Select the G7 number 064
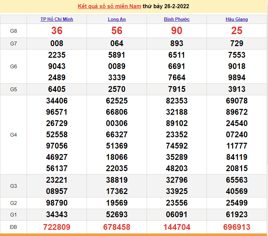 click(117, 43)
